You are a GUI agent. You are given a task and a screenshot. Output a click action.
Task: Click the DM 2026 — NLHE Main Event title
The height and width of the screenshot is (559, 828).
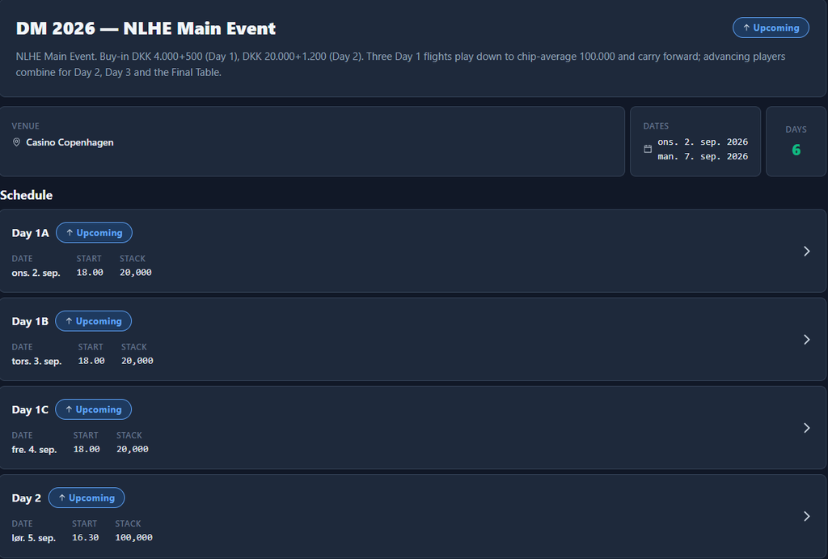pyautogui.click(x=146, y=28)
